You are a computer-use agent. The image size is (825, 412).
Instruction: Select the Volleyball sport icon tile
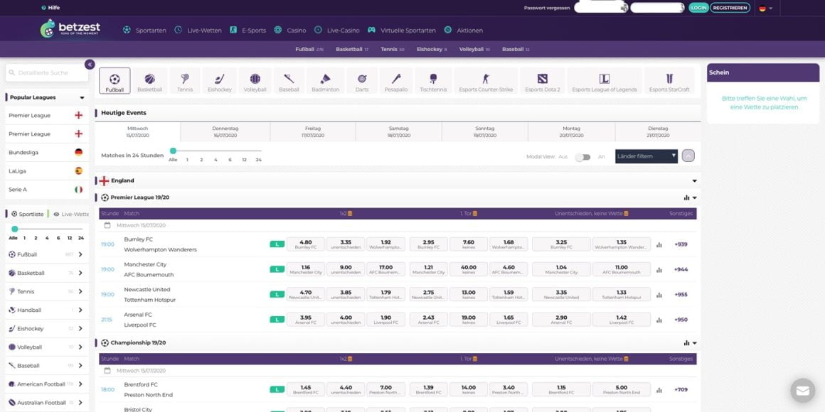point(255,81)
